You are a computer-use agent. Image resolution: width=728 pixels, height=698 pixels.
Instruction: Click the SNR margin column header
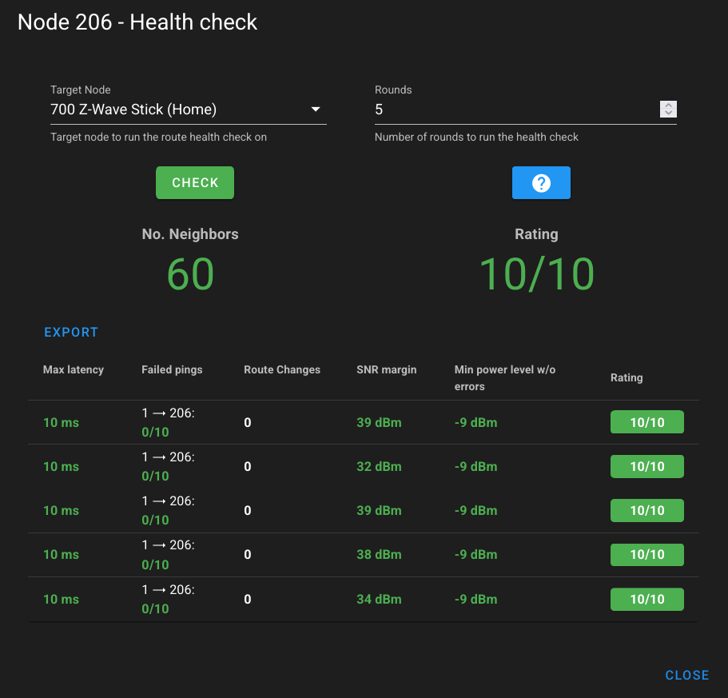pyautogui.click(x=387, y=369)
